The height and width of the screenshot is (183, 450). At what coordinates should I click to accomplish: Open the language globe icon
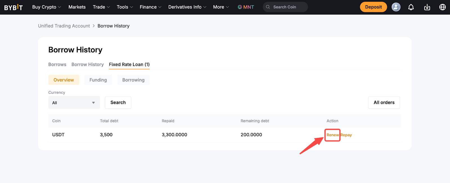(442, 7)
